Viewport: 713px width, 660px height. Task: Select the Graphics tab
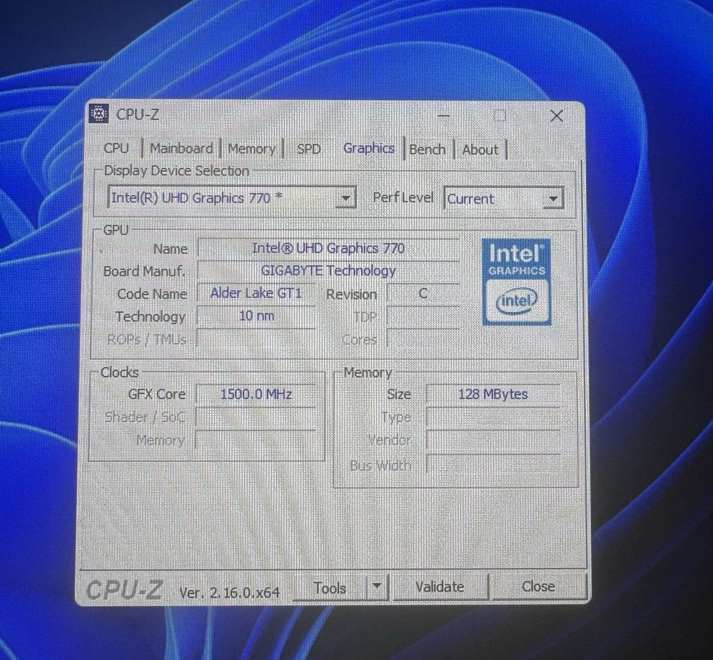point(369,149)
